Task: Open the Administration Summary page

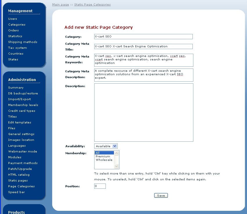Action: [16, 88]
